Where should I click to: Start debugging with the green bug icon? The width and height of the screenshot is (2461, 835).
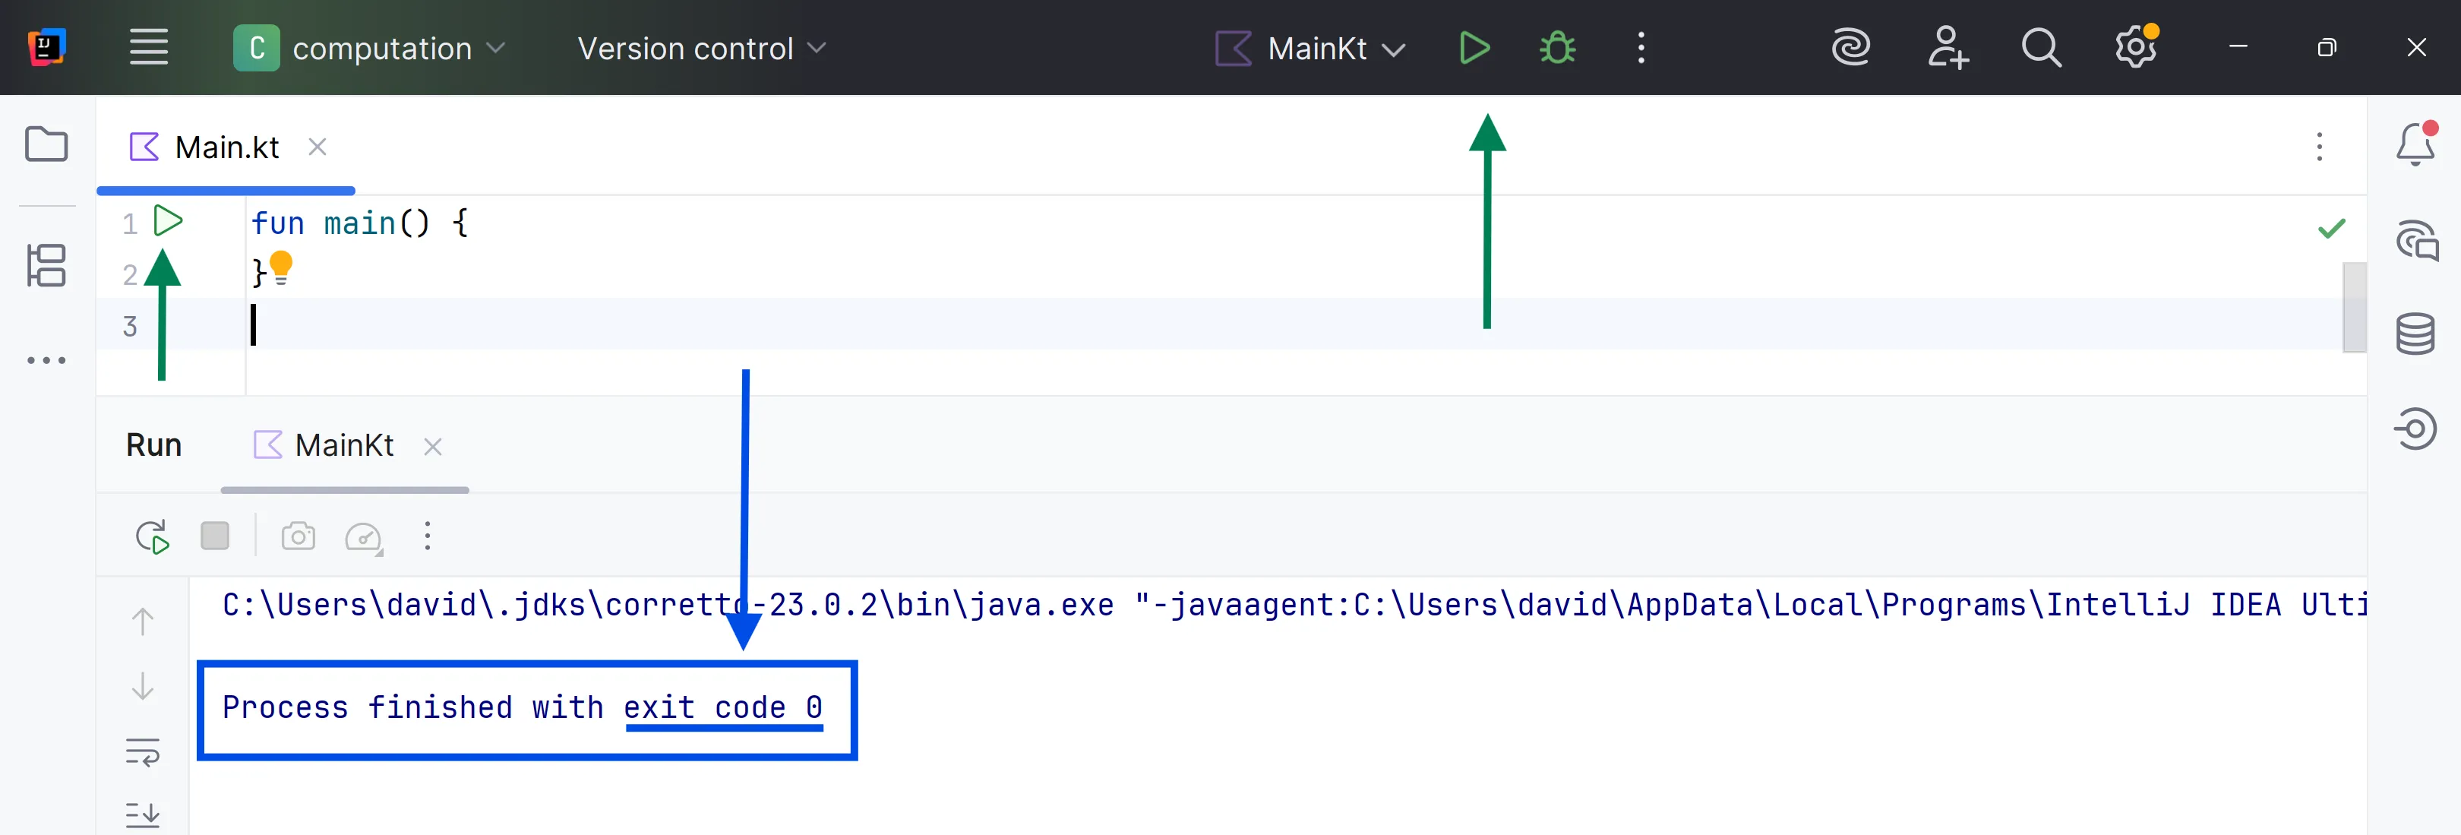click(1557, 48)
